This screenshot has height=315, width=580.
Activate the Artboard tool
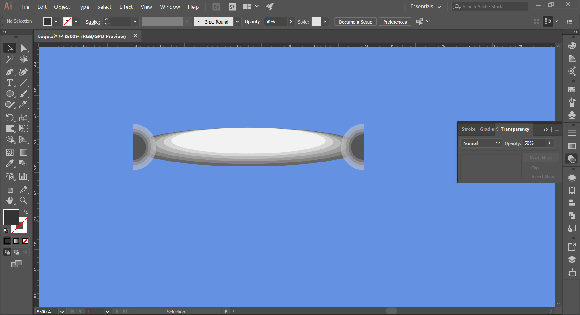pos(10,190)
